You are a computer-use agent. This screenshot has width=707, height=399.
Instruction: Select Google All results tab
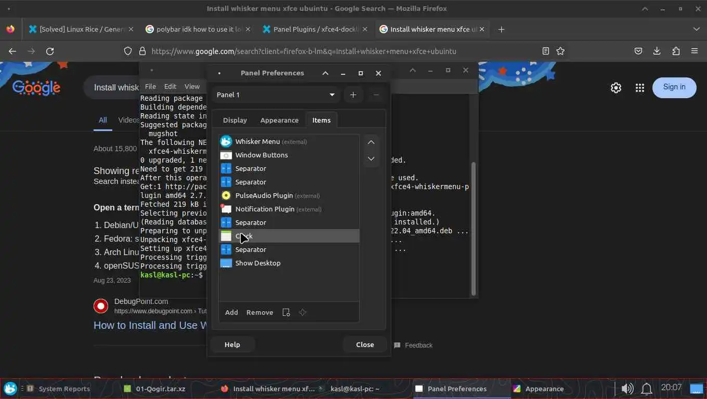click(103, 120)
